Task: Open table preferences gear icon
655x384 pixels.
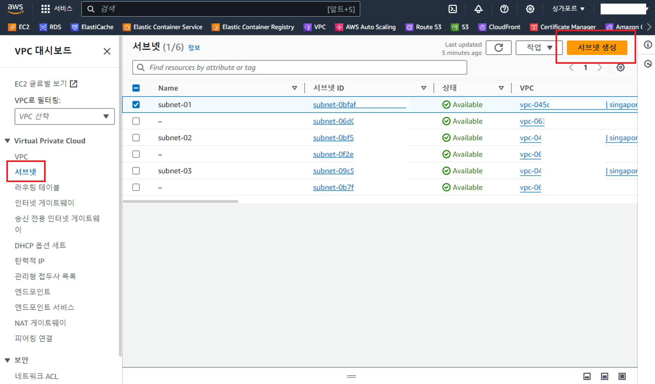Action: 620,67
